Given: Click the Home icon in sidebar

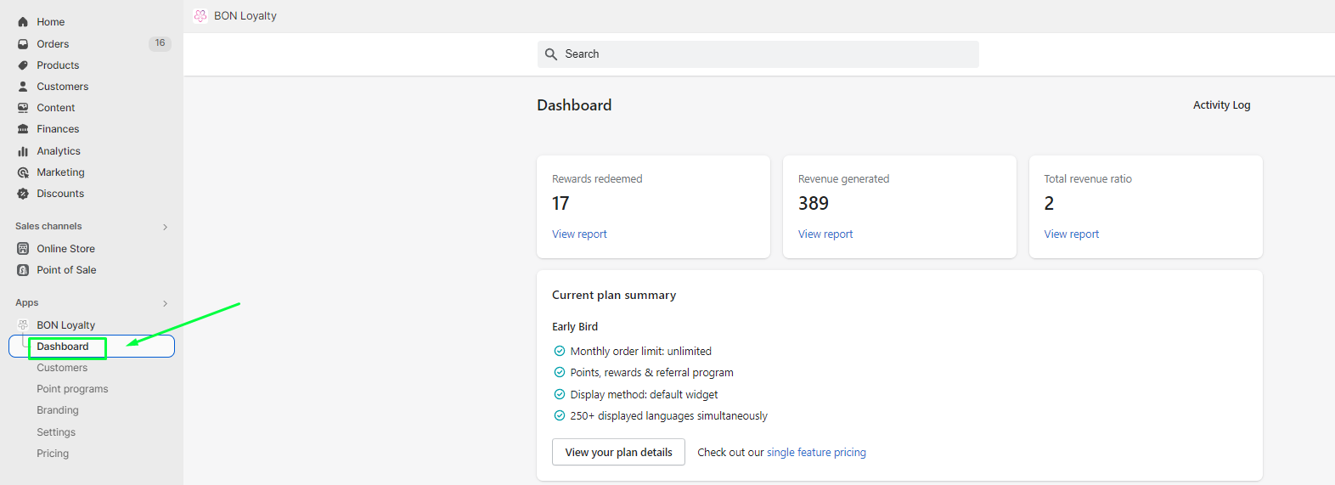Looking at the screenshot, I should [x=23, y=22].
